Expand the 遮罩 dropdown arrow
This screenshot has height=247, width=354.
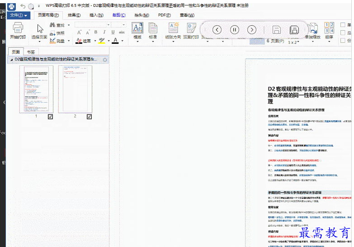point(95,41)
